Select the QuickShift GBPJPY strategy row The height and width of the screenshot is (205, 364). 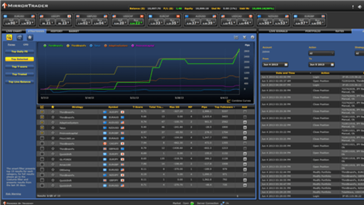[146, 180]
